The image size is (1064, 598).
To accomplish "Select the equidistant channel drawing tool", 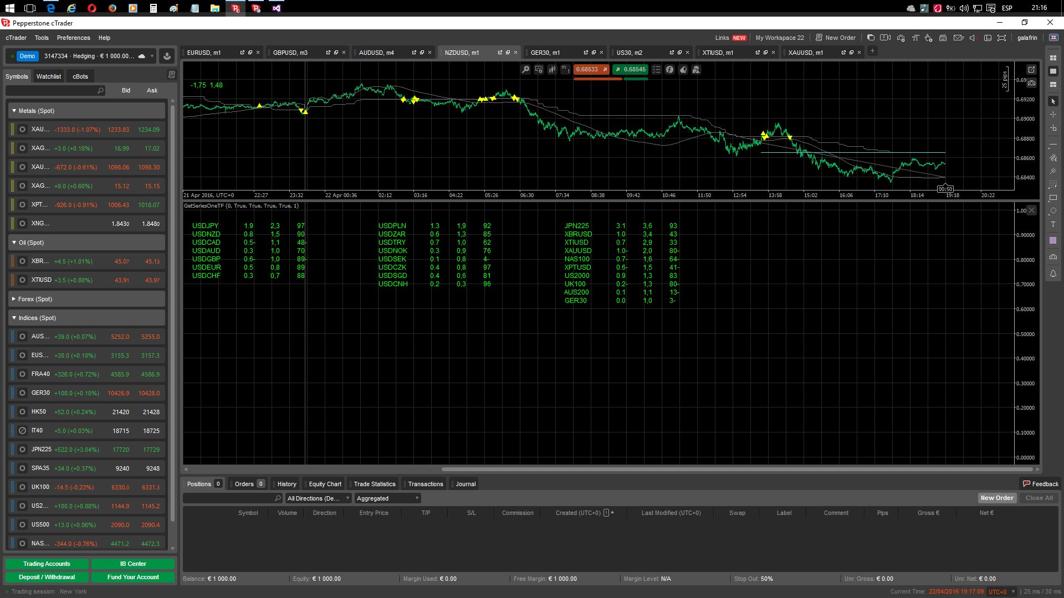I will tap(1053, 158).
